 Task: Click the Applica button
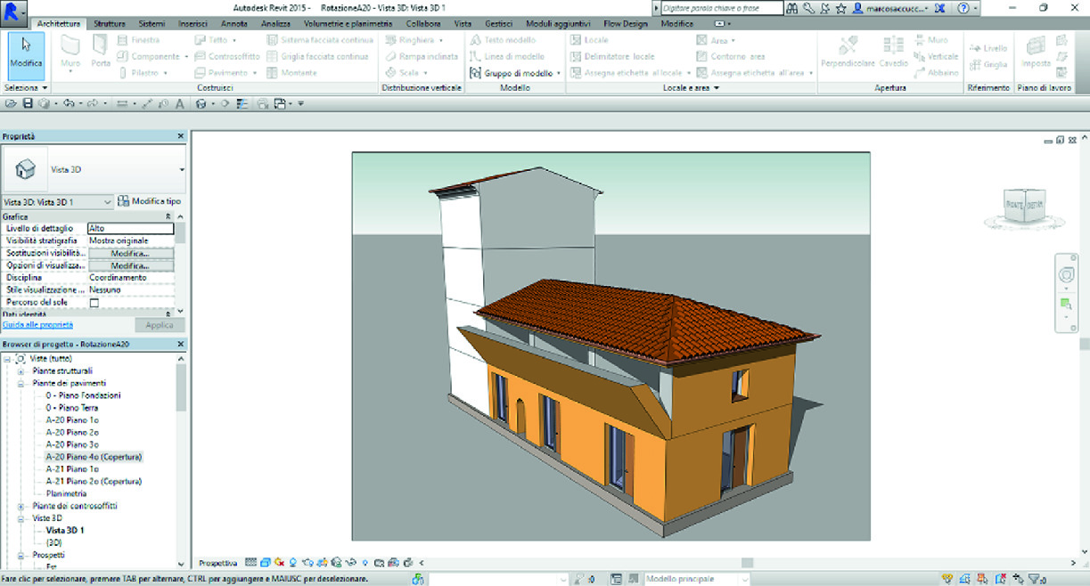point(160,325)
